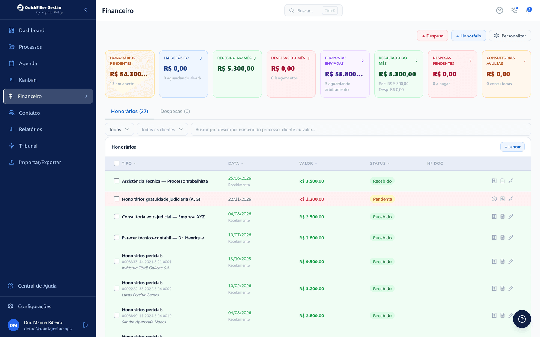
Task: Sort by the DATA column header
Action: (x=236, y=163)
